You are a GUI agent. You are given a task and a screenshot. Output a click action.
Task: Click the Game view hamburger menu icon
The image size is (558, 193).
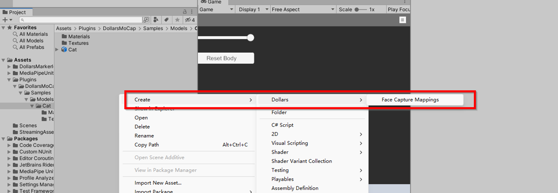tap(402, 20)
